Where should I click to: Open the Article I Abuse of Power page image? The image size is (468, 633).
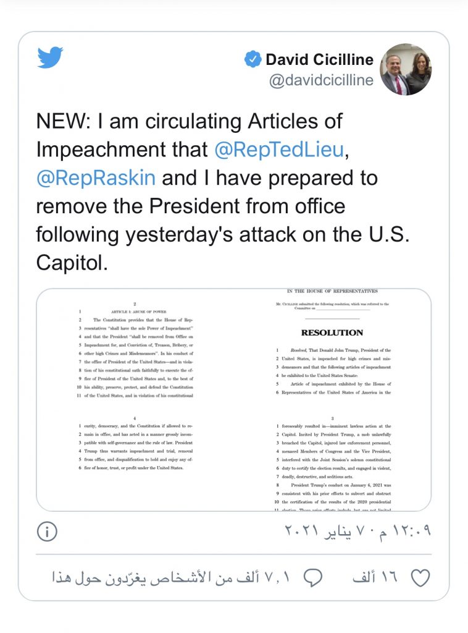coord(135,349)
